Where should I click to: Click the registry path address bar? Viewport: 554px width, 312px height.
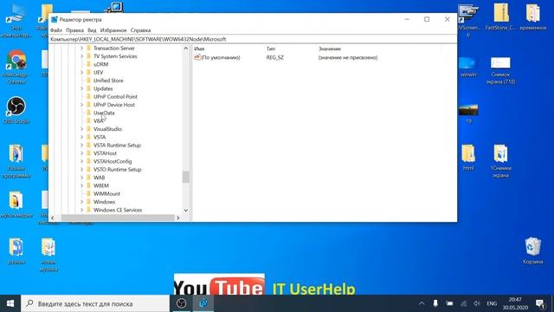[253, 39]
